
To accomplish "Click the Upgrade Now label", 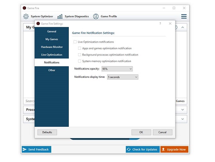I will click(176, 149).
